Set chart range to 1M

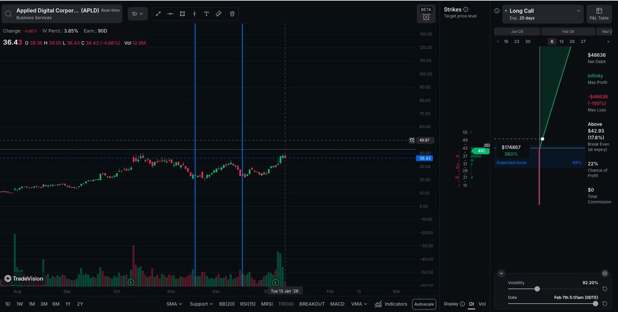32,304
